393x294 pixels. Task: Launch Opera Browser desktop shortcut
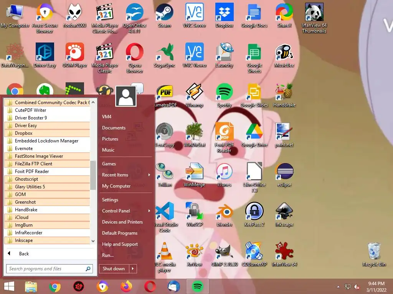135,58
